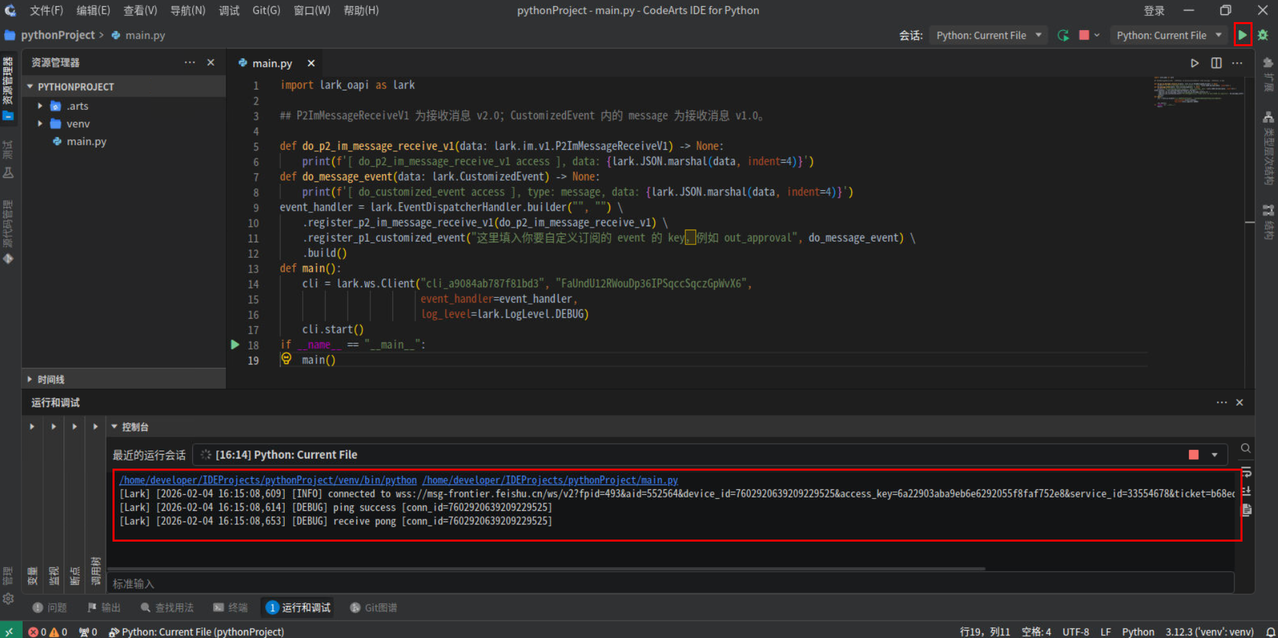Image resolution: width=1278 pixels, height=638 pixels.
Task: Click the scroll-to-end icon beside console output
Action: (x=1246, y=491)
